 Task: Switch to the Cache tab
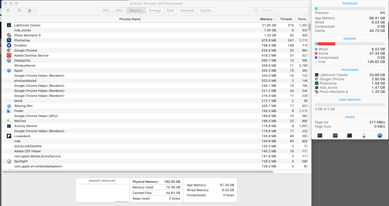pos(206,10)
